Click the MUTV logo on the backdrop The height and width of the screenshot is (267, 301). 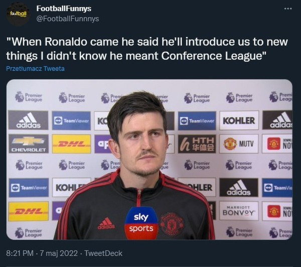click(239, 144)
